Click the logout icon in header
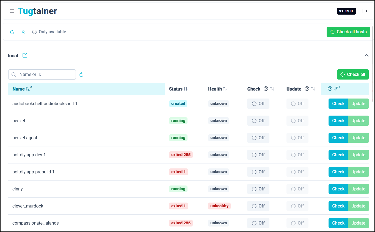Viewport: 375px width, 232px height. click(365, 11)
